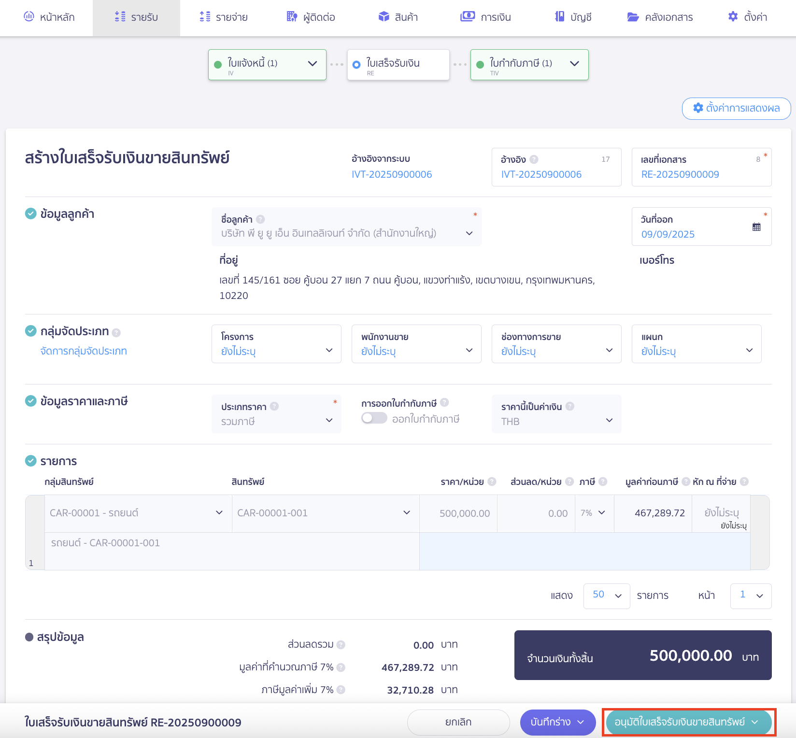The height and width of the screenshot is (738, 796).
Task: Click the help icon beside มูลค่าก่อนภาษี column
Action: [x=686, y=482]
